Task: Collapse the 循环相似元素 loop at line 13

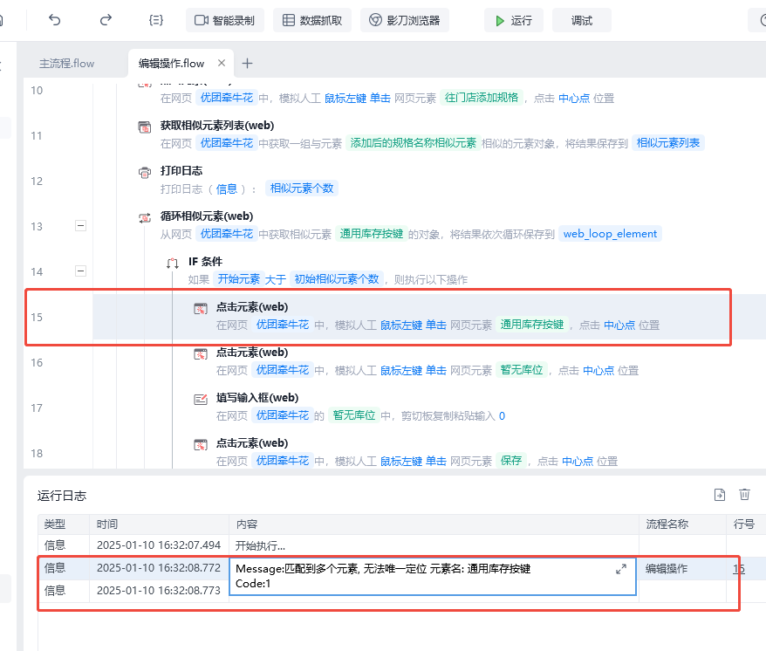Action: coord(81,226)
